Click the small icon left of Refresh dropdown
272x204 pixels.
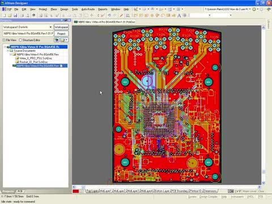(57, 40)
